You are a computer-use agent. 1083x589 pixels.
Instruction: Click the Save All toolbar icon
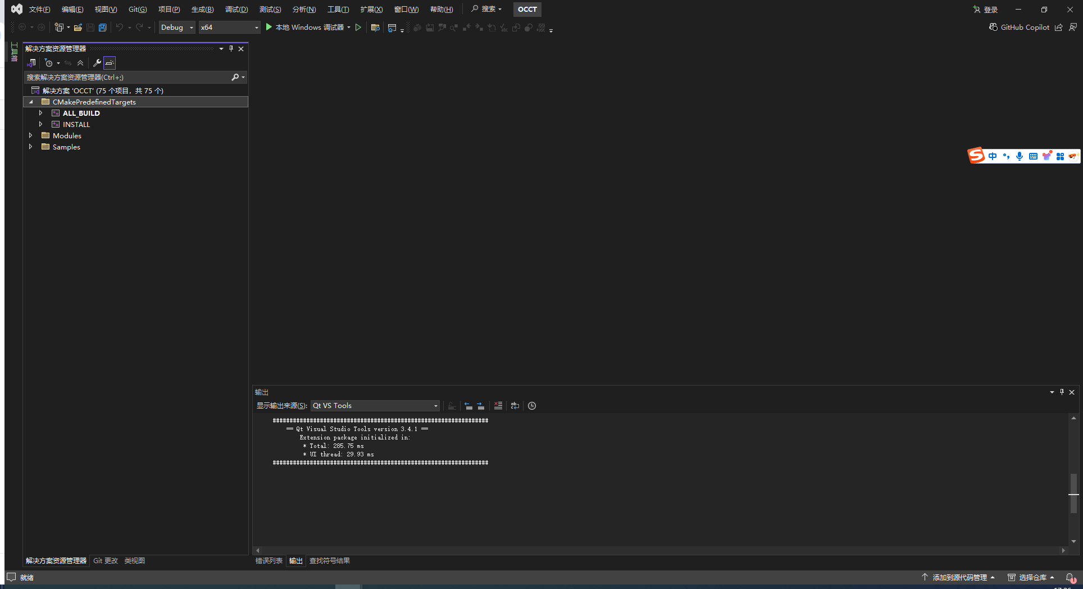point(102,27)
